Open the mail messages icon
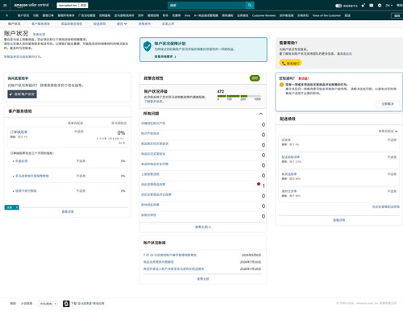Viewport: 403px width, 316px height. (x=372, y=5)
